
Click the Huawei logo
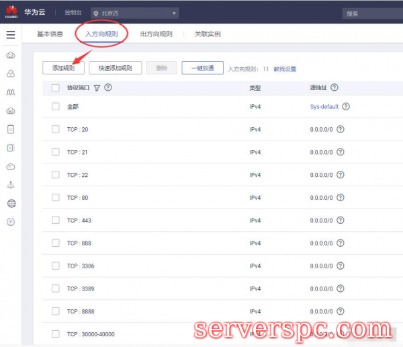(11, 11)
